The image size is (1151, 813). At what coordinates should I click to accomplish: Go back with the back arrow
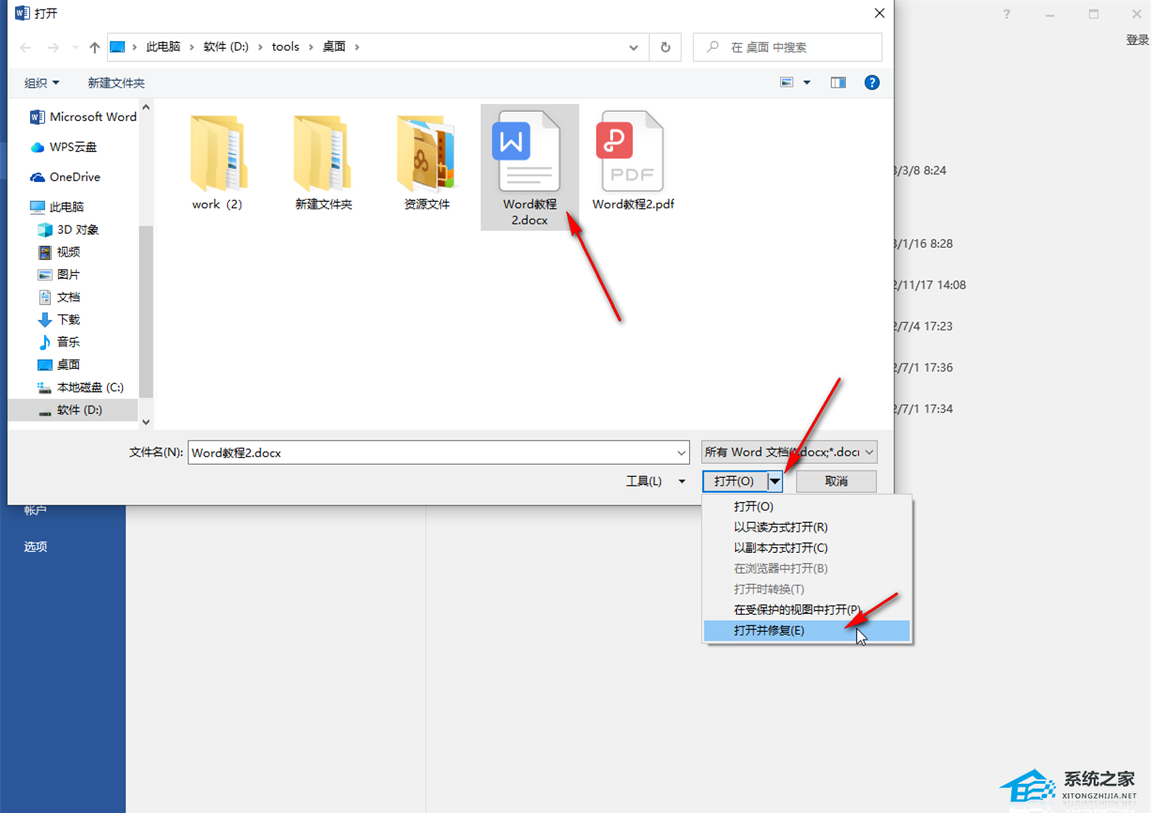click(x=26, y=47)
